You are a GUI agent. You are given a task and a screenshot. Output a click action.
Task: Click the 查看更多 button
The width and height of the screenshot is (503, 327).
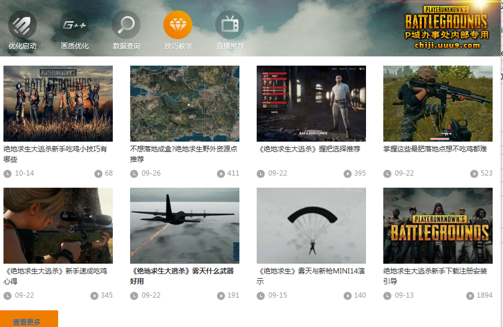click(29, 319)
